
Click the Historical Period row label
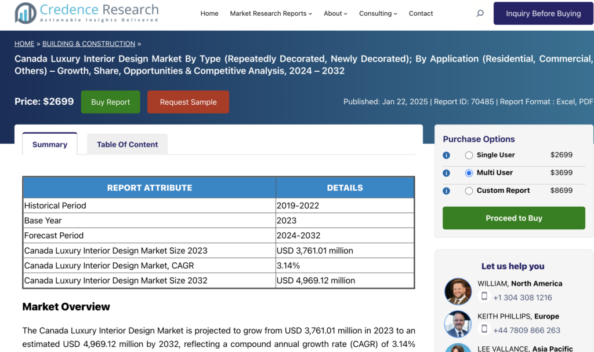coord(55,206)
